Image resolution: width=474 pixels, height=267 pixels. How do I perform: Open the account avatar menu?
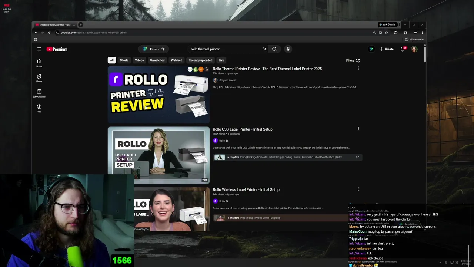tap(414, 49)
